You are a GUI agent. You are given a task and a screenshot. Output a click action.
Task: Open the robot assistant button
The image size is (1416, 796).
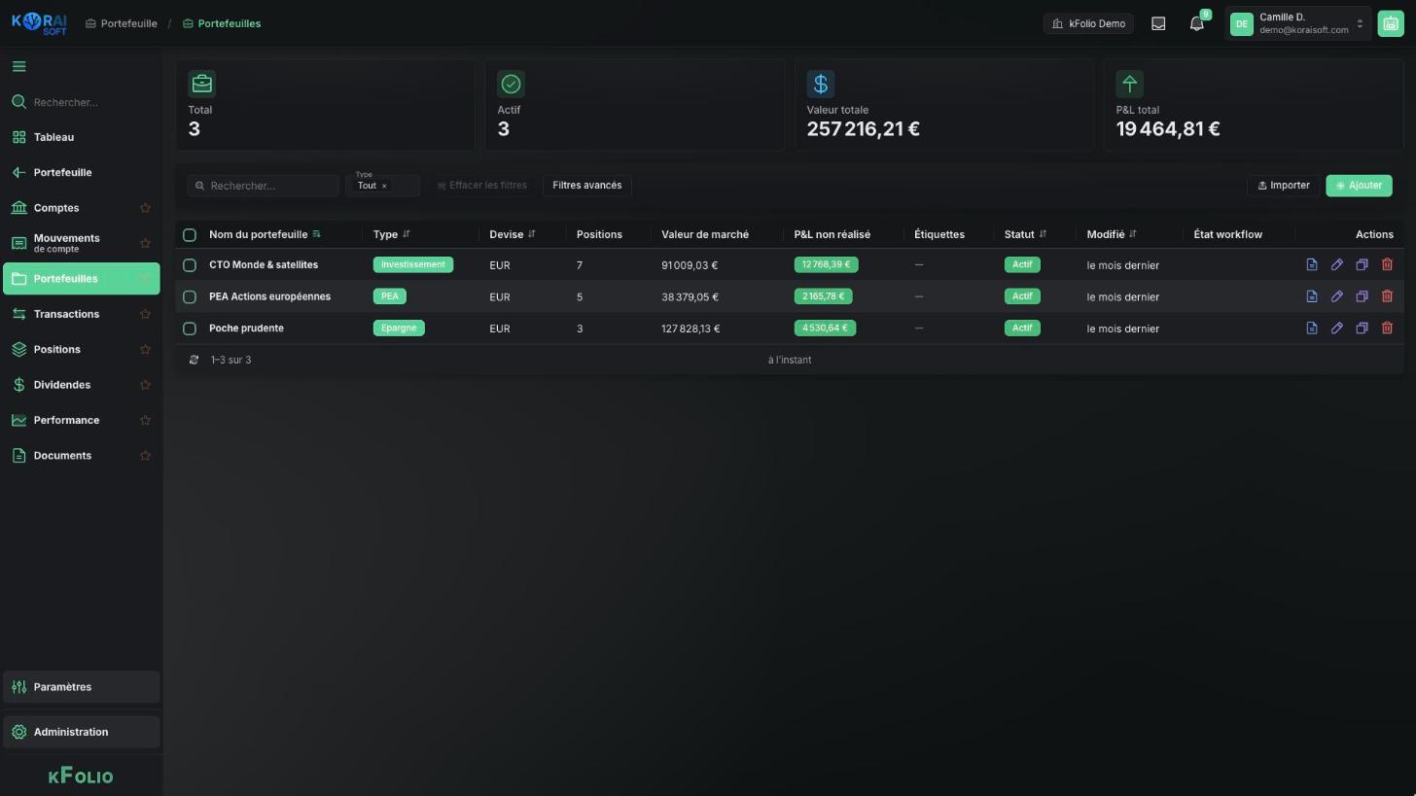tap(1391, 23)
